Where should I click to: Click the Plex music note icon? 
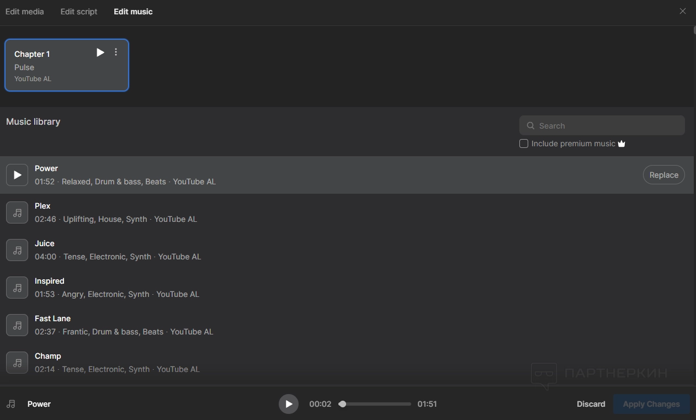tap(17, 212)
